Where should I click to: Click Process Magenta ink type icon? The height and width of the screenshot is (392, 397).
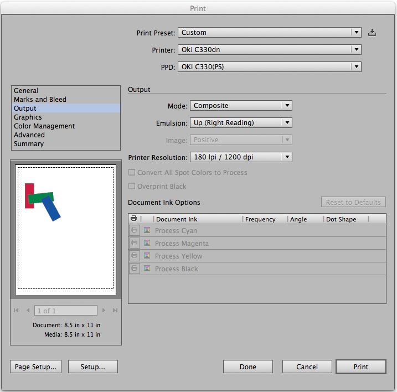tap(147, 243)
